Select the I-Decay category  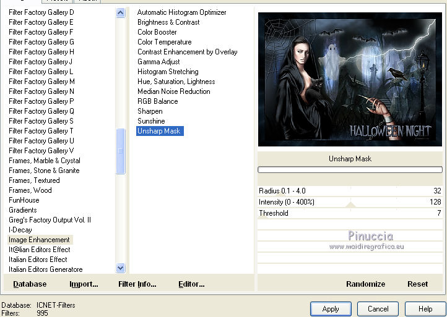tap(20, 230)
